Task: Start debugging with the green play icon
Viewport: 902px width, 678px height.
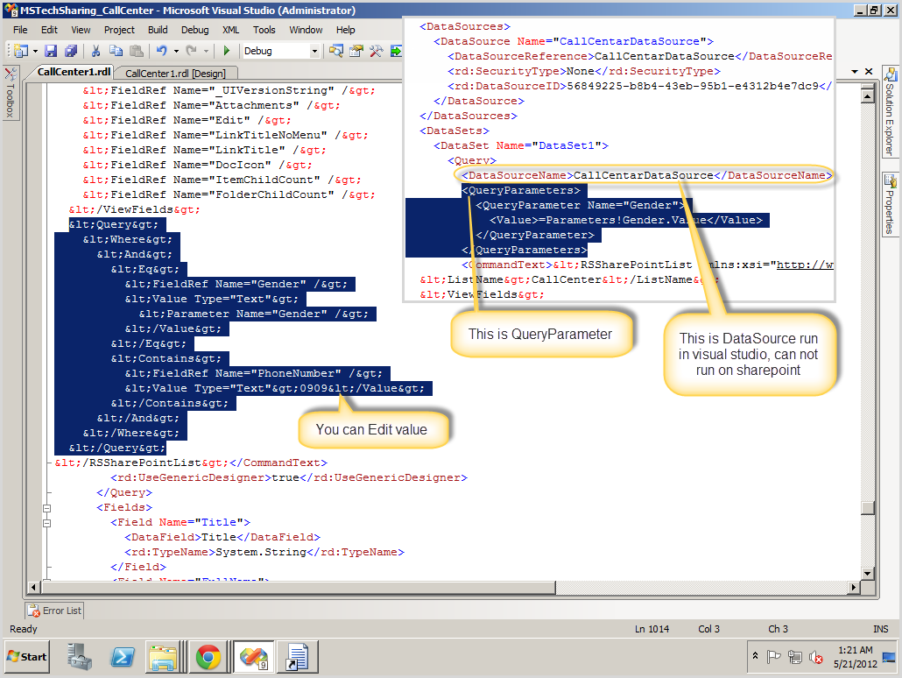Action: coord(226,51)
